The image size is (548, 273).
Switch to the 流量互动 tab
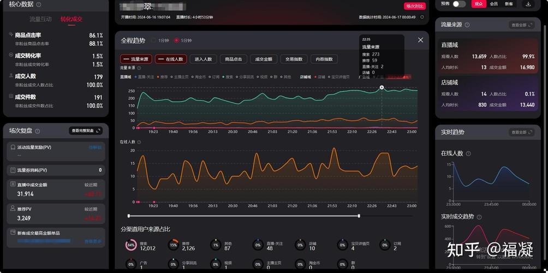click(x=40, y=19)
